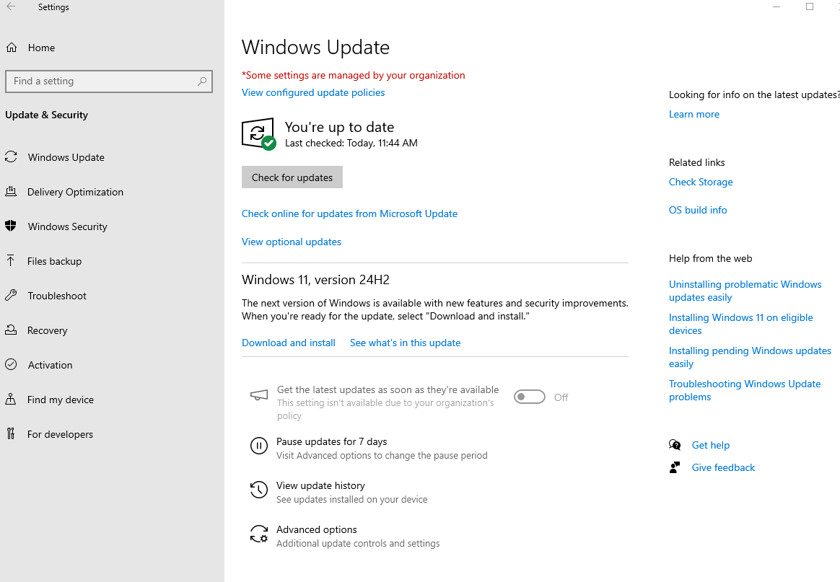Click 'Last checked: Today, 11:44 AM' text
Viewport: 840px width, 582px height.
351,143
